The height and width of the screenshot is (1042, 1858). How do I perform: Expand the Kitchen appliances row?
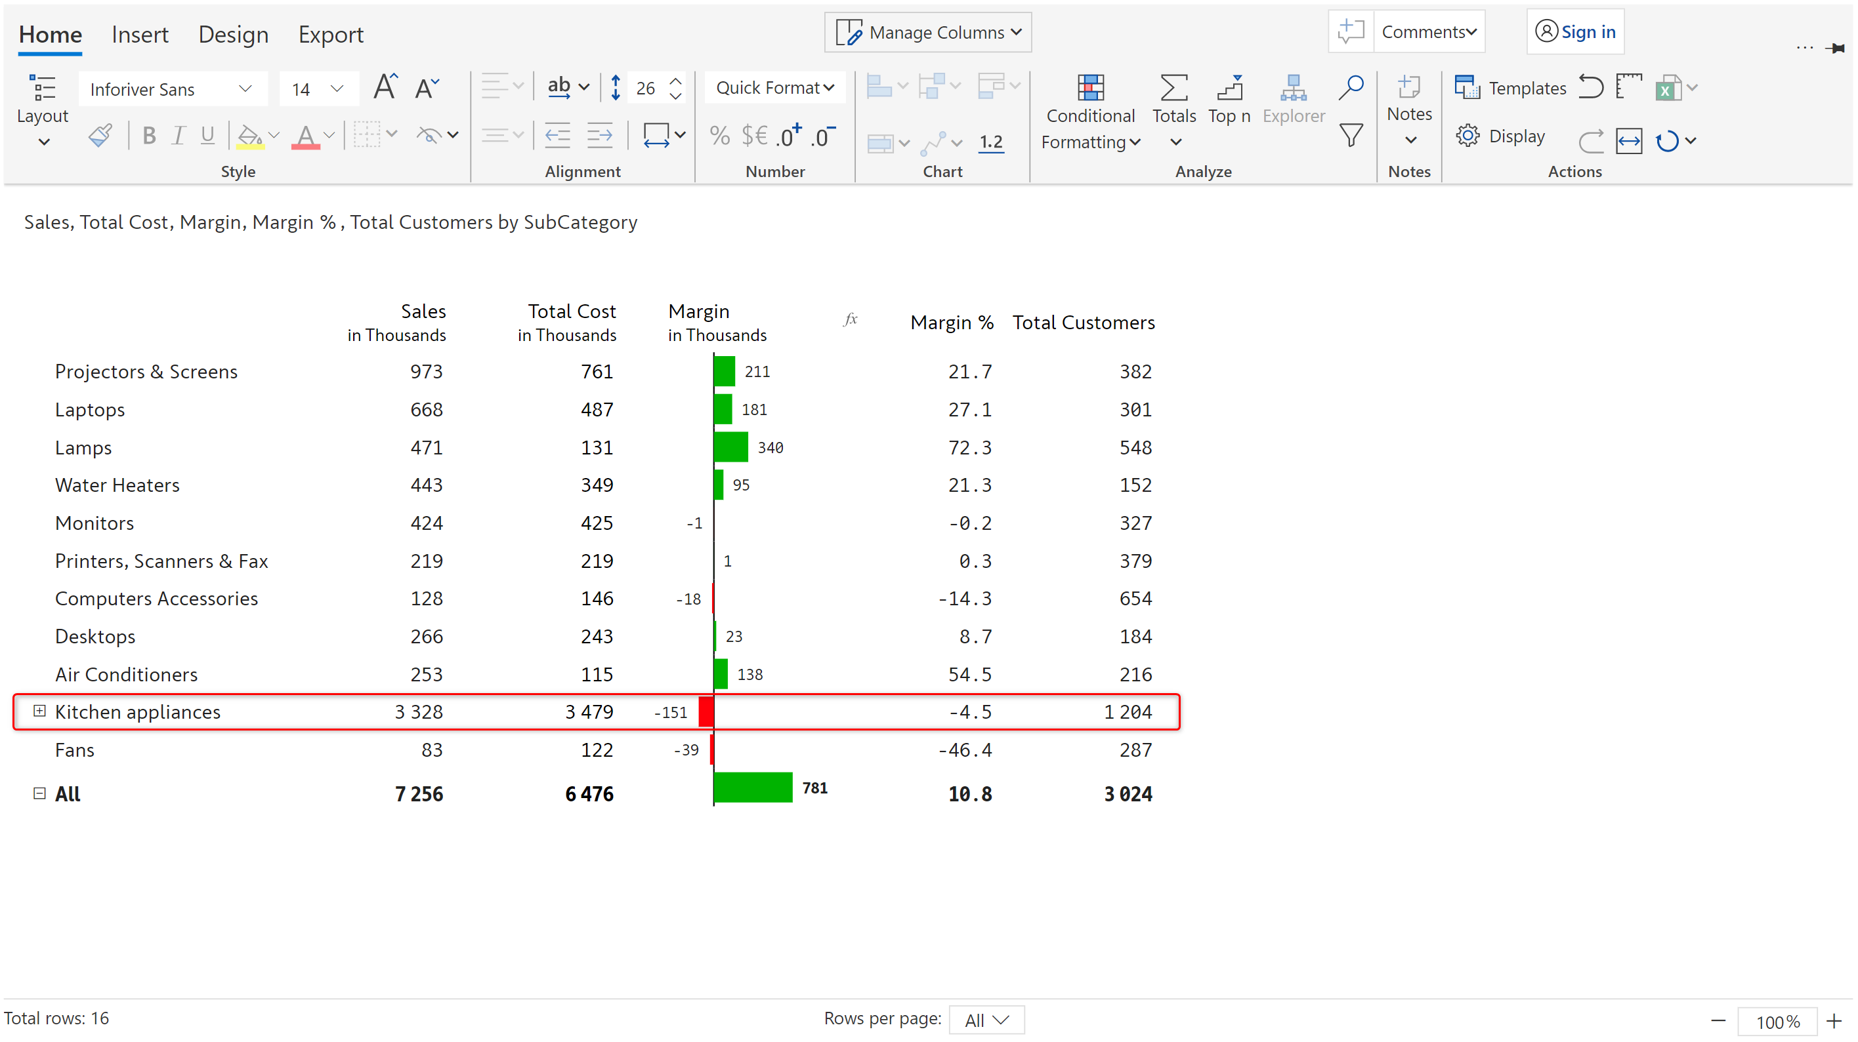click(x=39, y=711)
